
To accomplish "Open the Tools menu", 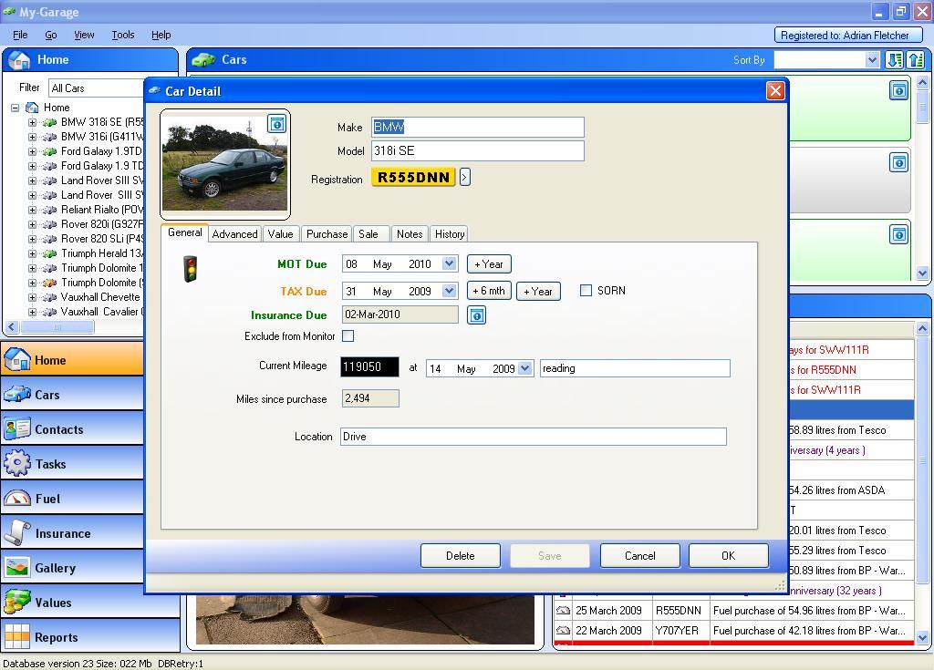I will (122, 35).
